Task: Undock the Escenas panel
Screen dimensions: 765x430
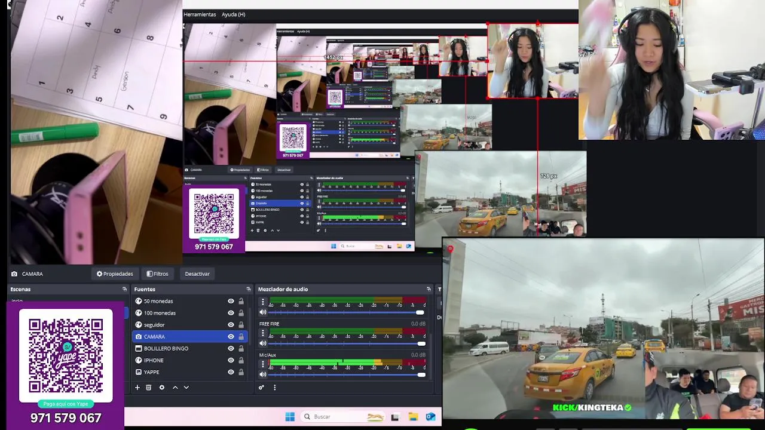Action: [124, 289]
